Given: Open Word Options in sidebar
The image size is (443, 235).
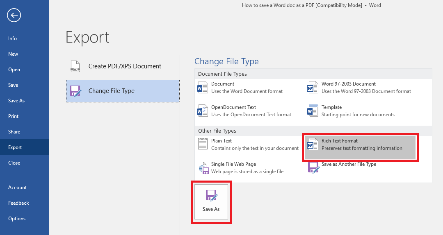Looking at the screenshot, I should 17,219.
